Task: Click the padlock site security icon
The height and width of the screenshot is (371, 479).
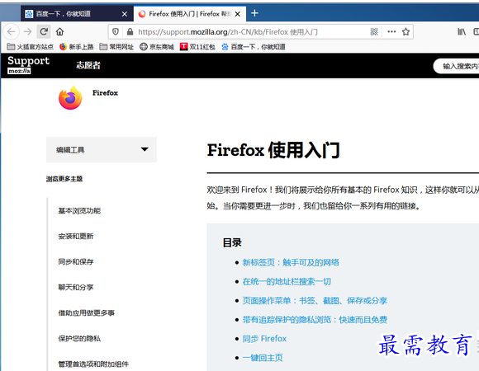Action: 130,31
